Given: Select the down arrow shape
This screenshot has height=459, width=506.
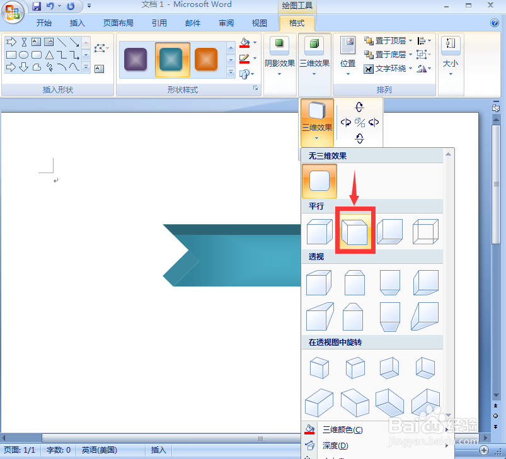Looking at the screenshot, I should (23, 67).
